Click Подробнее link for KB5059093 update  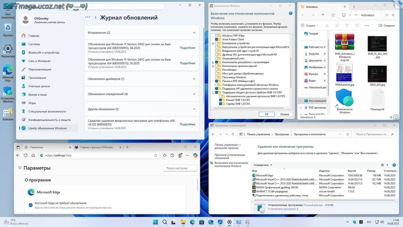[187, 48]
